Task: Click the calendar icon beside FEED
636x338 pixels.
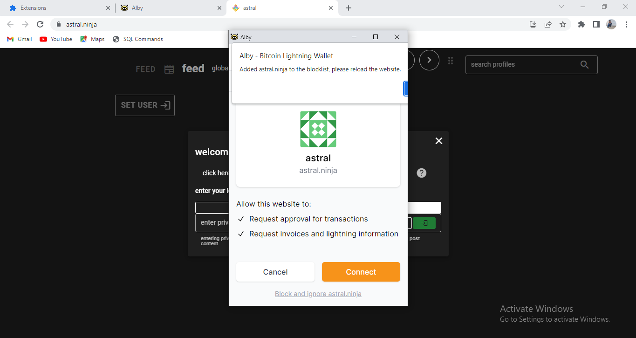Action: click(169, 69)
